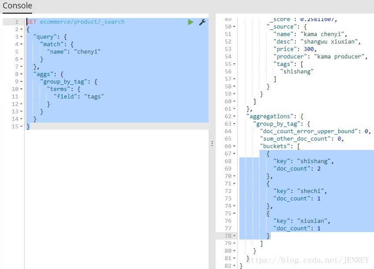Collapse the "aggs" block at line 8
This screenshot has width=374, height=269.
coord(22,74)
